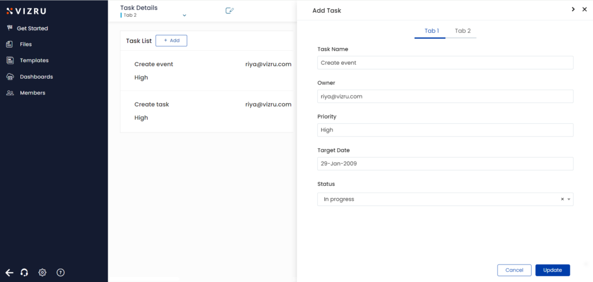Viewport: 593px width, 282px height.
Task: Click the edit icon beside Task Details
Action: click(x=229, y=10)
